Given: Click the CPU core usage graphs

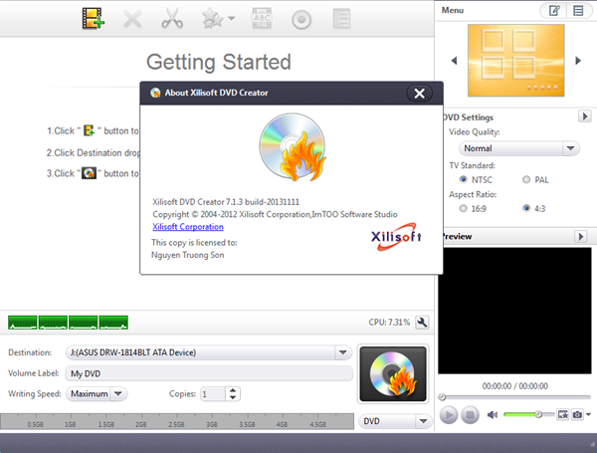Looking at the screenshot, I should [x=68, y=323].
